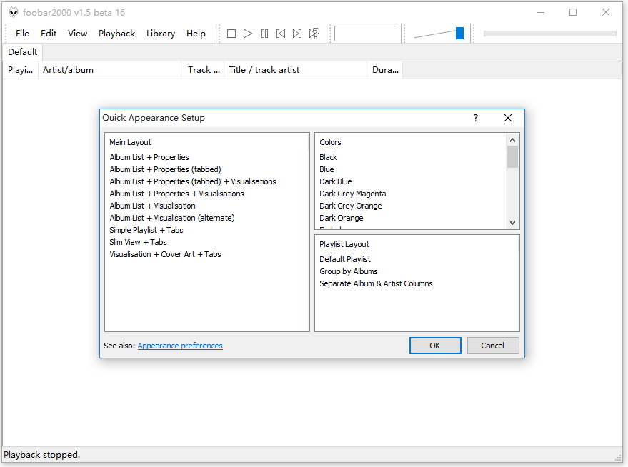Select the 'Album List + Properties (tabbed)' layout
Screen dimensions: 628x467
[x=165, y=169]
